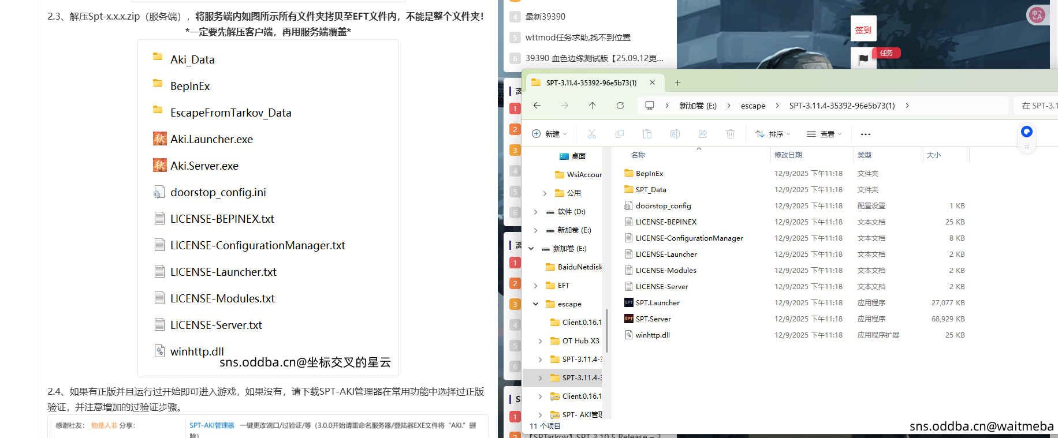
Task: Sort by 修改日期 column header
Action: tap(788, 155)
